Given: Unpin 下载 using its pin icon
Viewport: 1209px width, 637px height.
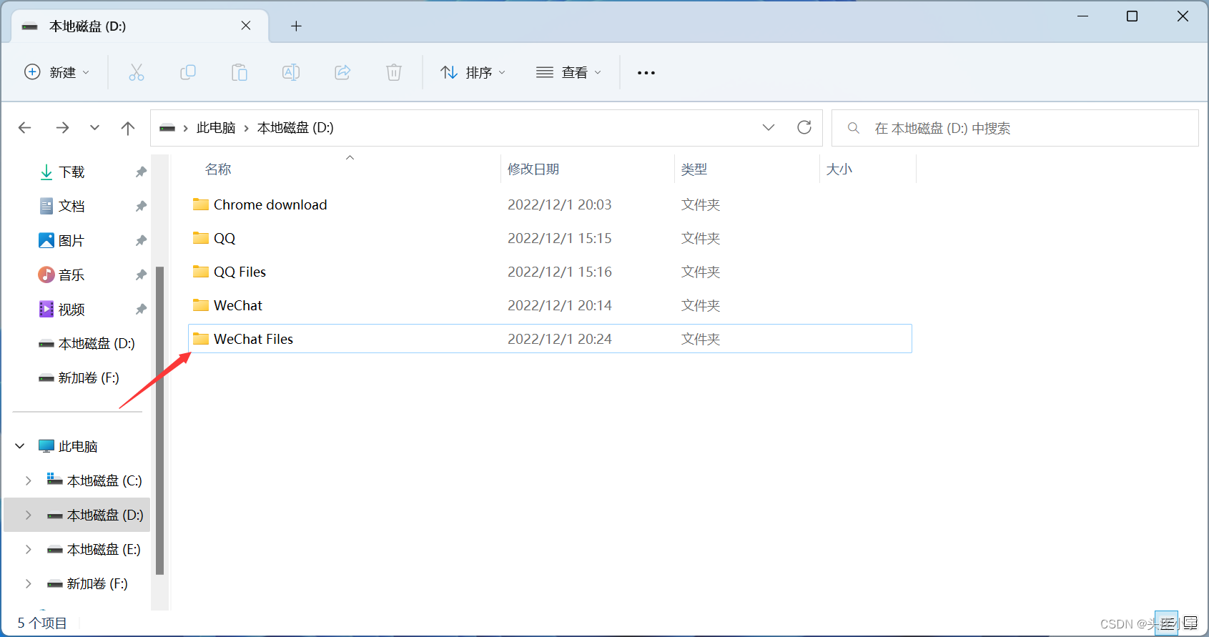Looking at the screenshot, I should [141, 172].
